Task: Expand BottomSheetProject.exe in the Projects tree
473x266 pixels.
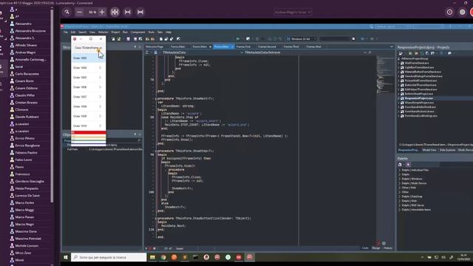Action: point(398,94)
